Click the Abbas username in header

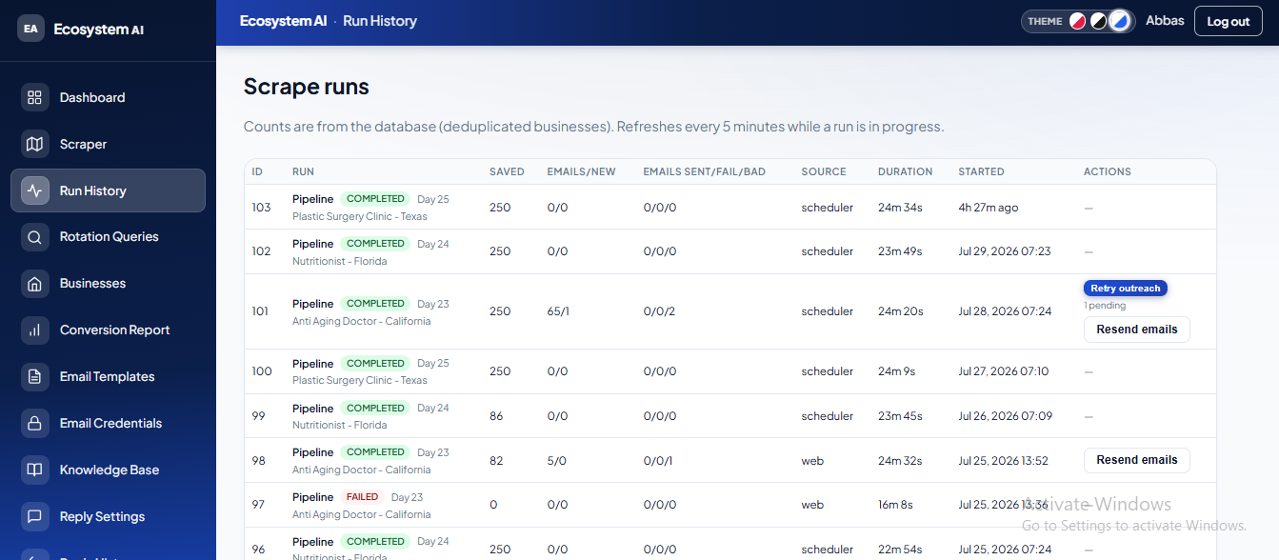click(1165, 21)
